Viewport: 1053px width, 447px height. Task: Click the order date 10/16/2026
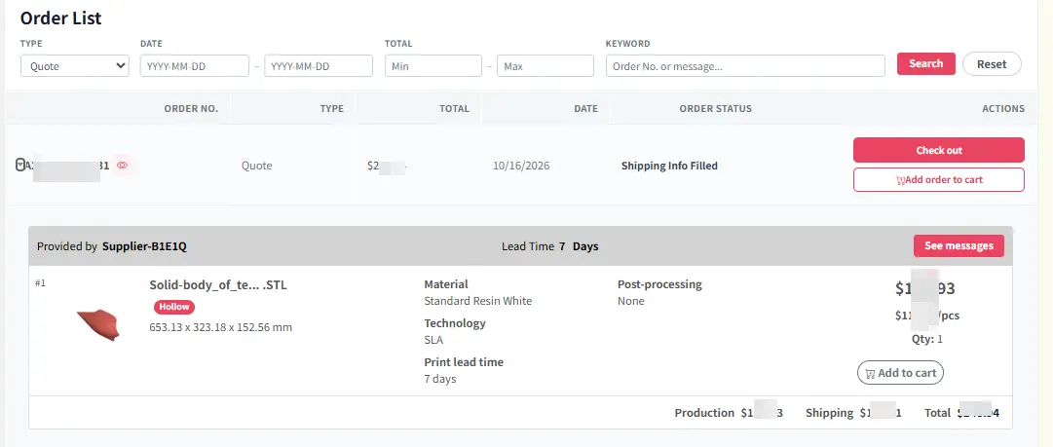[x=521, y=166]
